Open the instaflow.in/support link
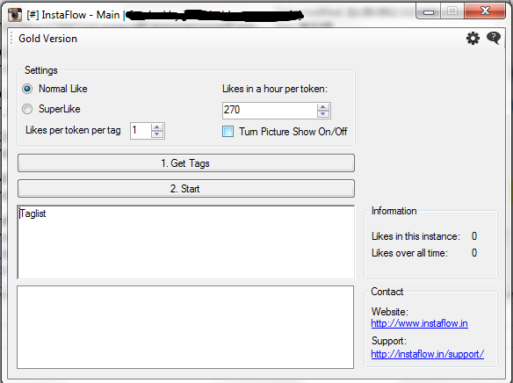513x383 pixels. coord(427,354)
